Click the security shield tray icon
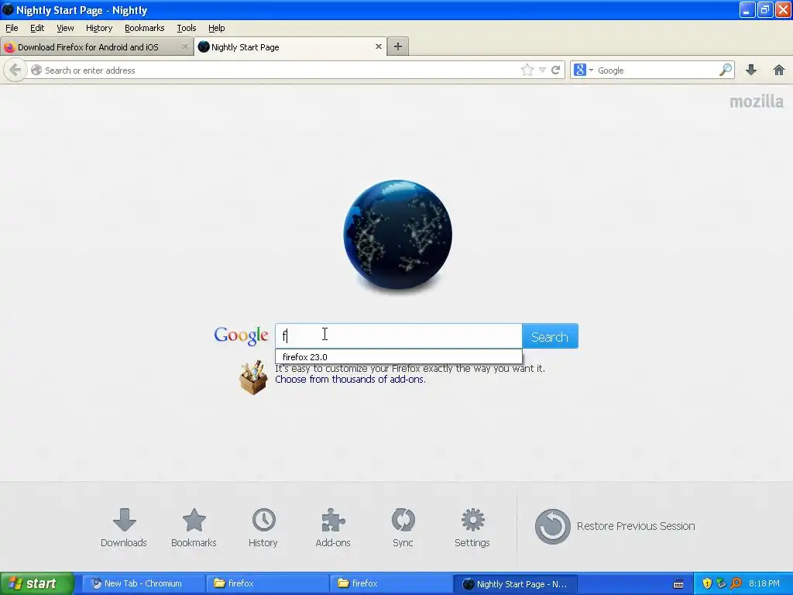Screen dimensions: 793x595 tap(707, 583)
